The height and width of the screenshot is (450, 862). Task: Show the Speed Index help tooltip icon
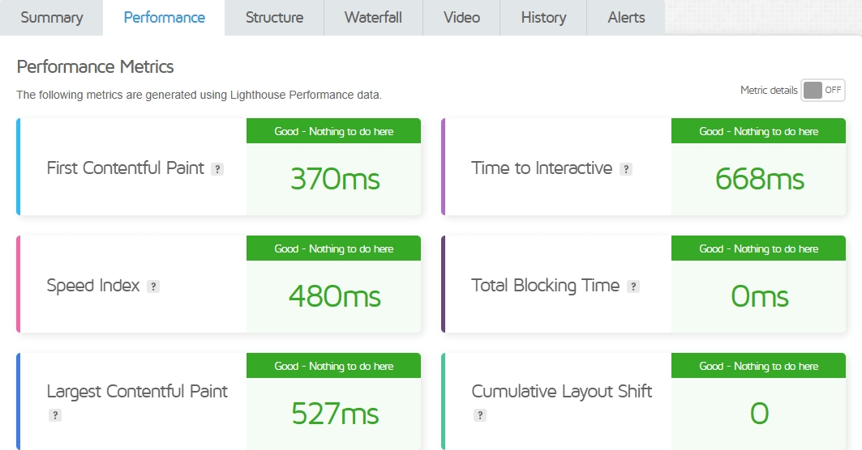pyautogui.click(x=153, y=287)
